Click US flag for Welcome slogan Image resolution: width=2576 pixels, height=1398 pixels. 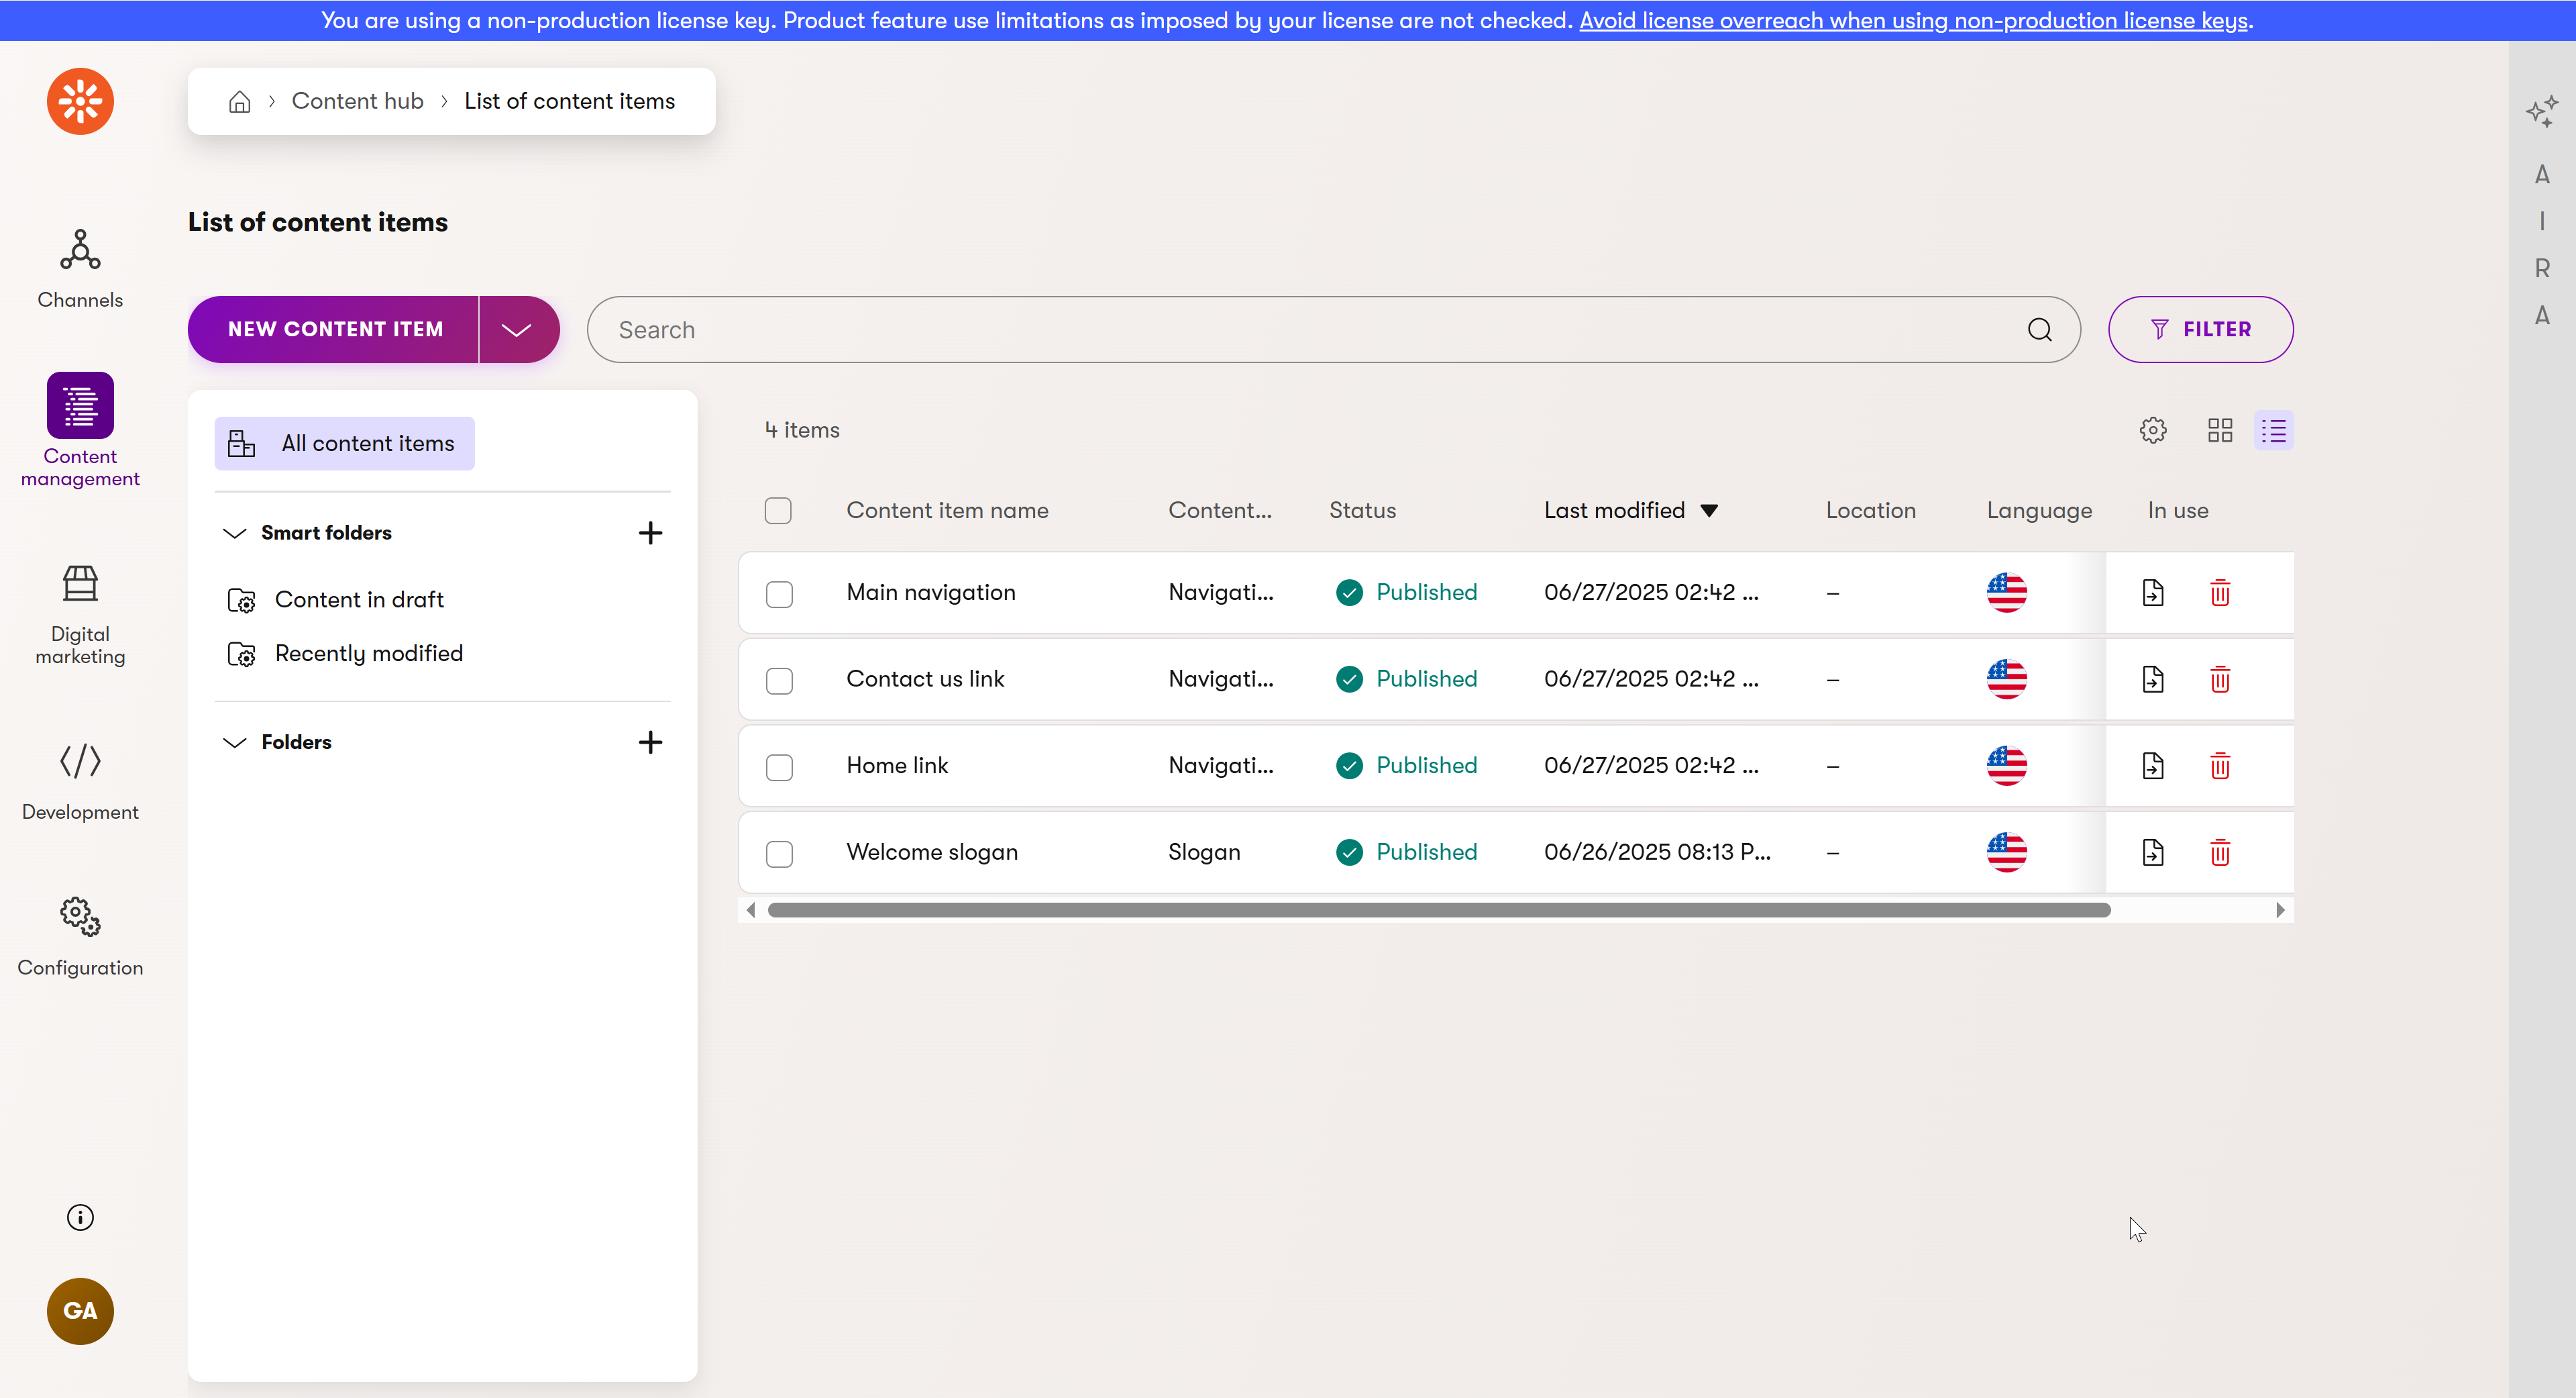click(2006, 852)
